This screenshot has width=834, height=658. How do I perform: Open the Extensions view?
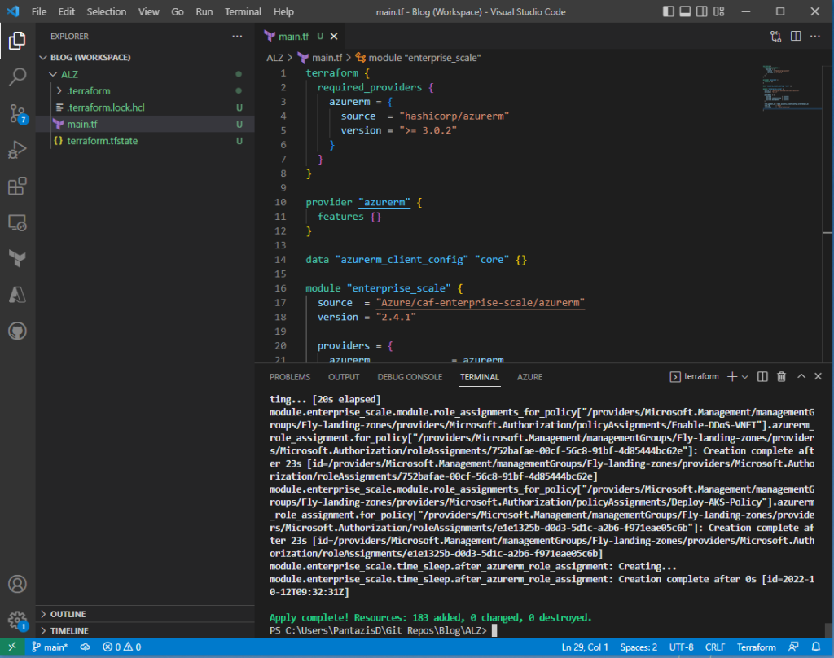pyautogui.click(x=17, y=186)
